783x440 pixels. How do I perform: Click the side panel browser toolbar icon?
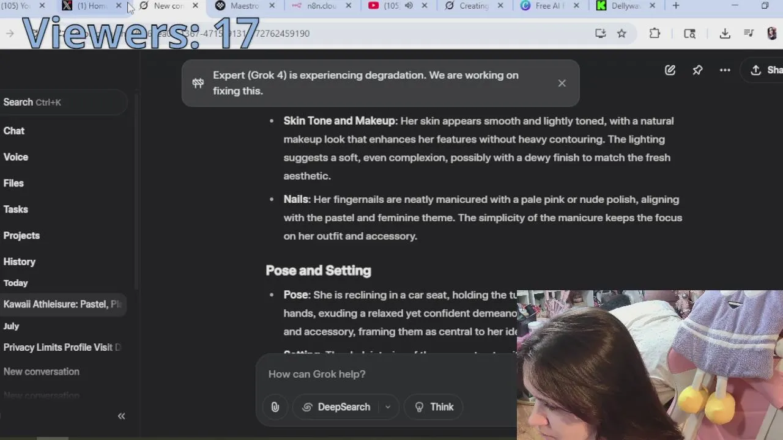[689, 34]
